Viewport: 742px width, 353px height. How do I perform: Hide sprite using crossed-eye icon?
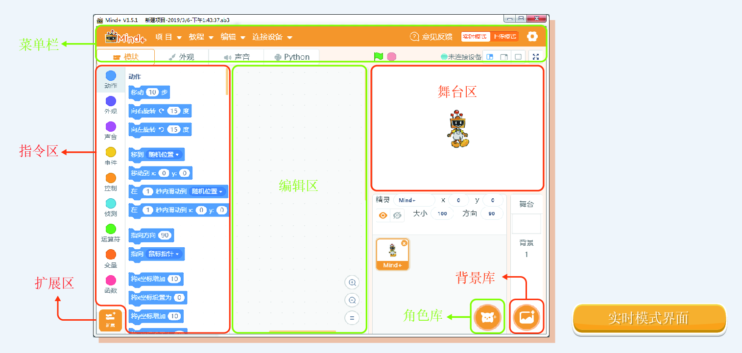pos(397,215)
